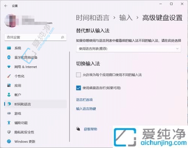Select the network Wi-Fi icon
Image resolution: width=188 pixels, height=148 pixels.
(9, 67)
